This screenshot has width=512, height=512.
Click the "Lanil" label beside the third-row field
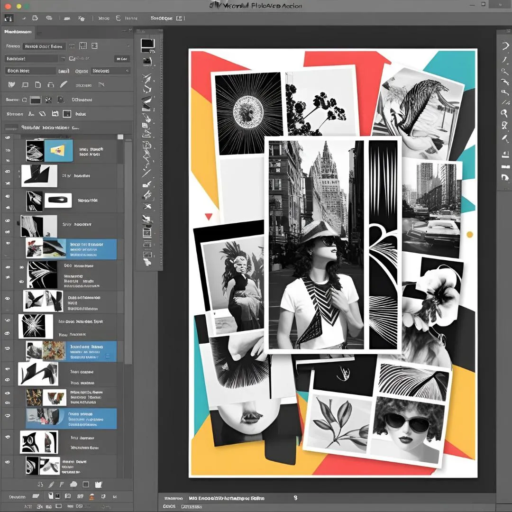click(x=64, y=71)
